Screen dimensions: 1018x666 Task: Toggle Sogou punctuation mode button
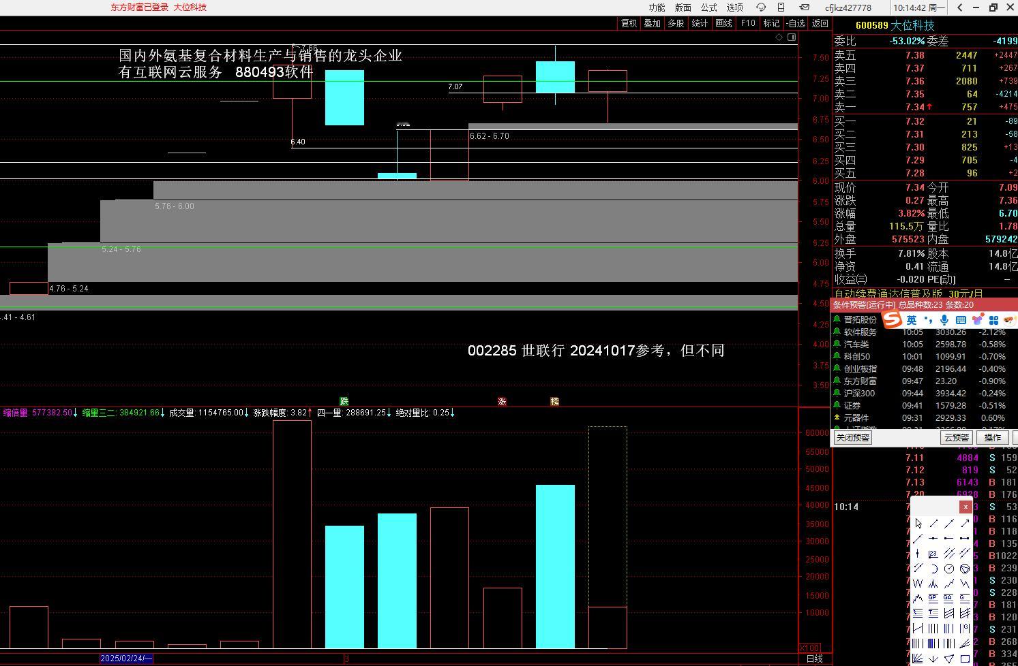coord(928,320)
